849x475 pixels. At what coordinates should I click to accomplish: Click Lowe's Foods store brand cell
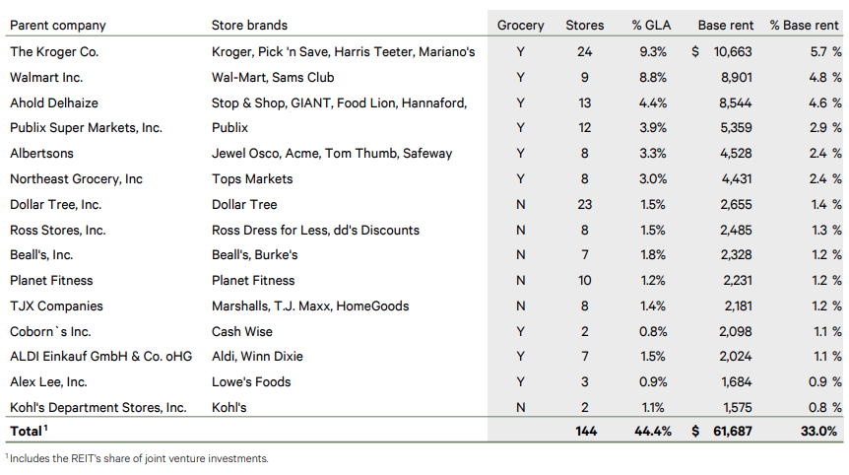click(251, 381)
